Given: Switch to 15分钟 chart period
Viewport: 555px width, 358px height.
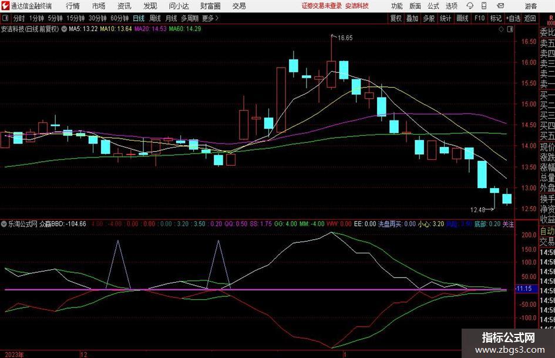Looking at the screenshot, I should pos(75,18).
